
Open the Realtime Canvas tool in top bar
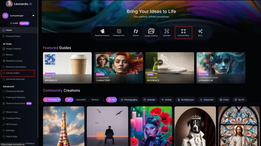pos(102,33)
